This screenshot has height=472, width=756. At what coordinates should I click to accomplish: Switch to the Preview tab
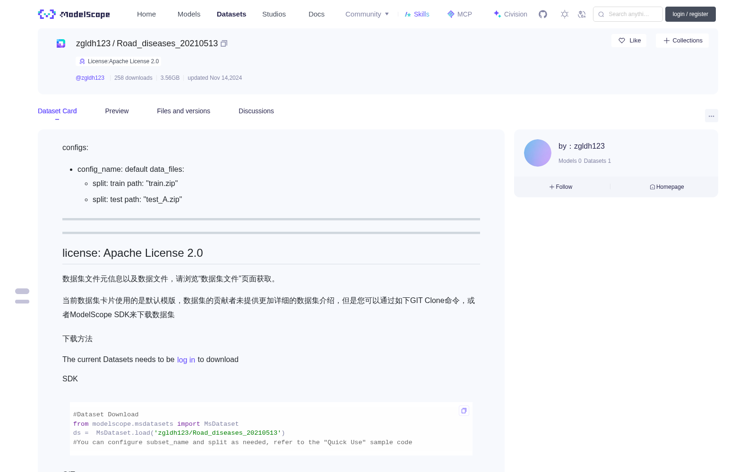point(117,111)
